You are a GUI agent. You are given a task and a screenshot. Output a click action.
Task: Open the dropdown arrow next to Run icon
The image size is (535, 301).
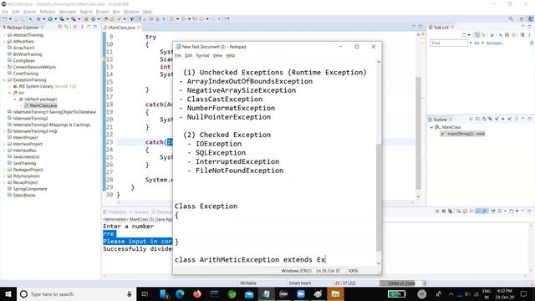coord(56,19)
